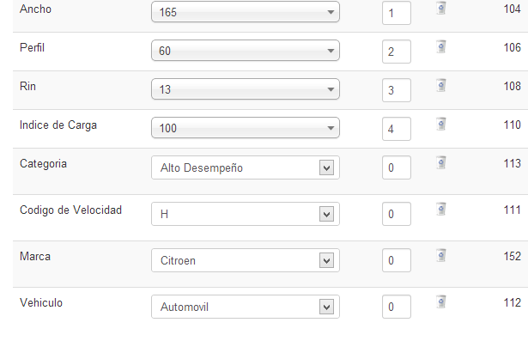Expand the Vehiculo dropdown showing Automovil
Viewport: 528px width, 353px height.
[246, 307]
